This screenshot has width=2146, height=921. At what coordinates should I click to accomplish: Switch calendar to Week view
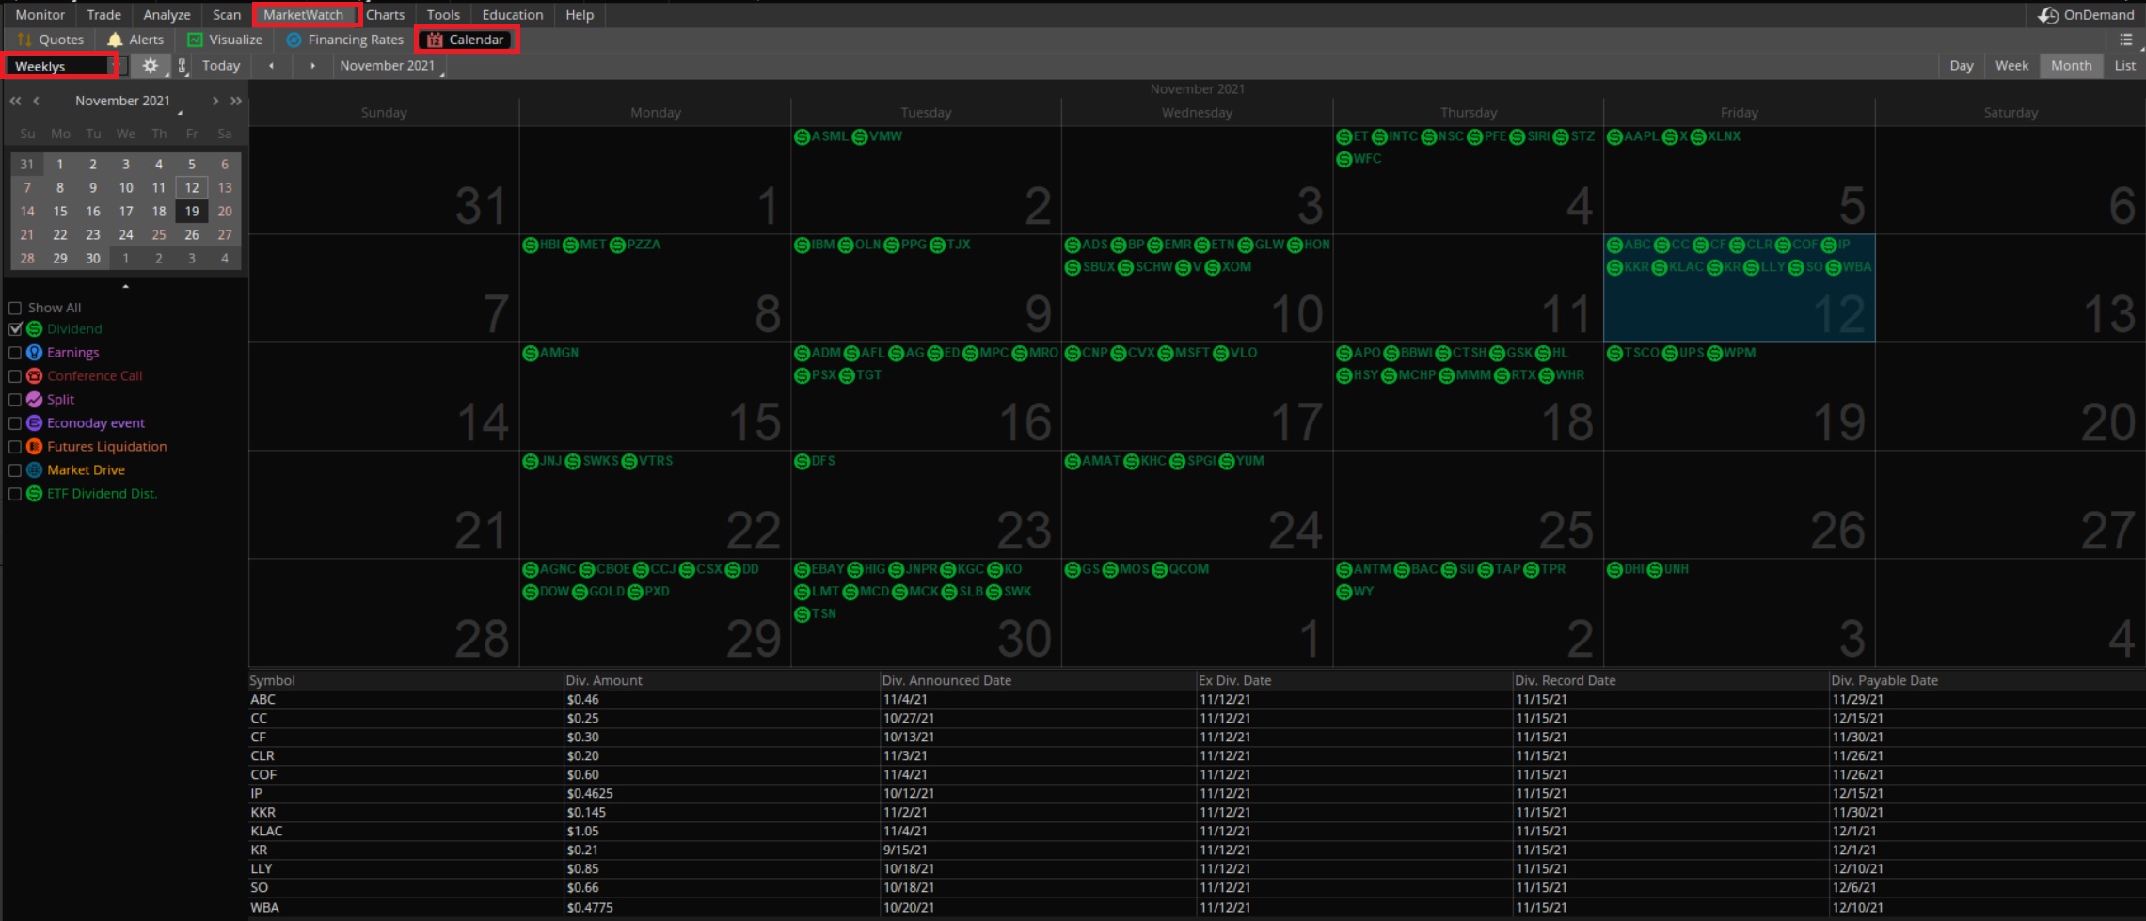coord(2011,66)
